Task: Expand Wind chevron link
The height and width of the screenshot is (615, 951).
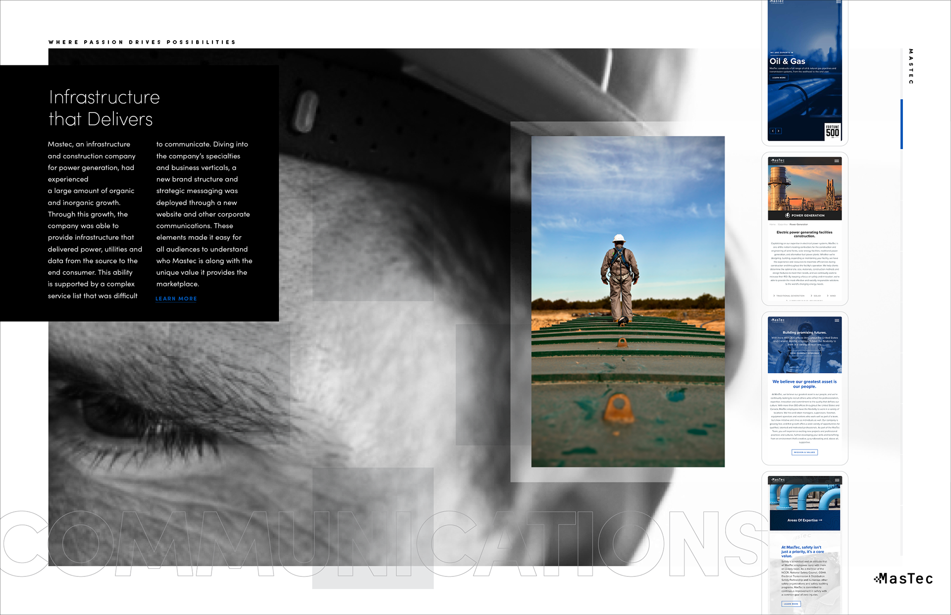Action: click(831, 296)
